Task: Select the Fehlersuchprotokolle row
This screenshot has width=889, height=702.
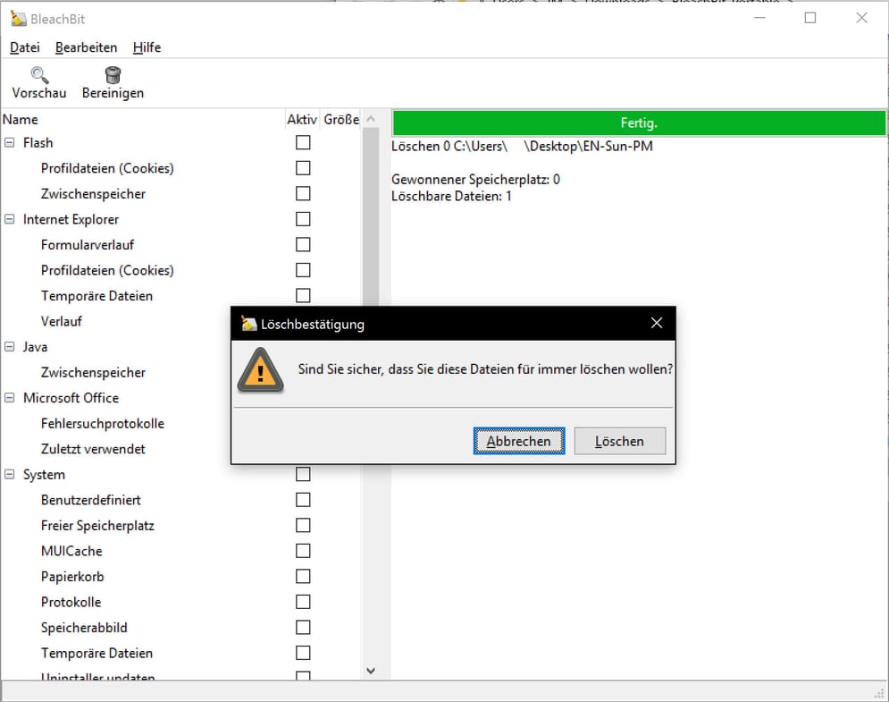Action: click(103, 423)
